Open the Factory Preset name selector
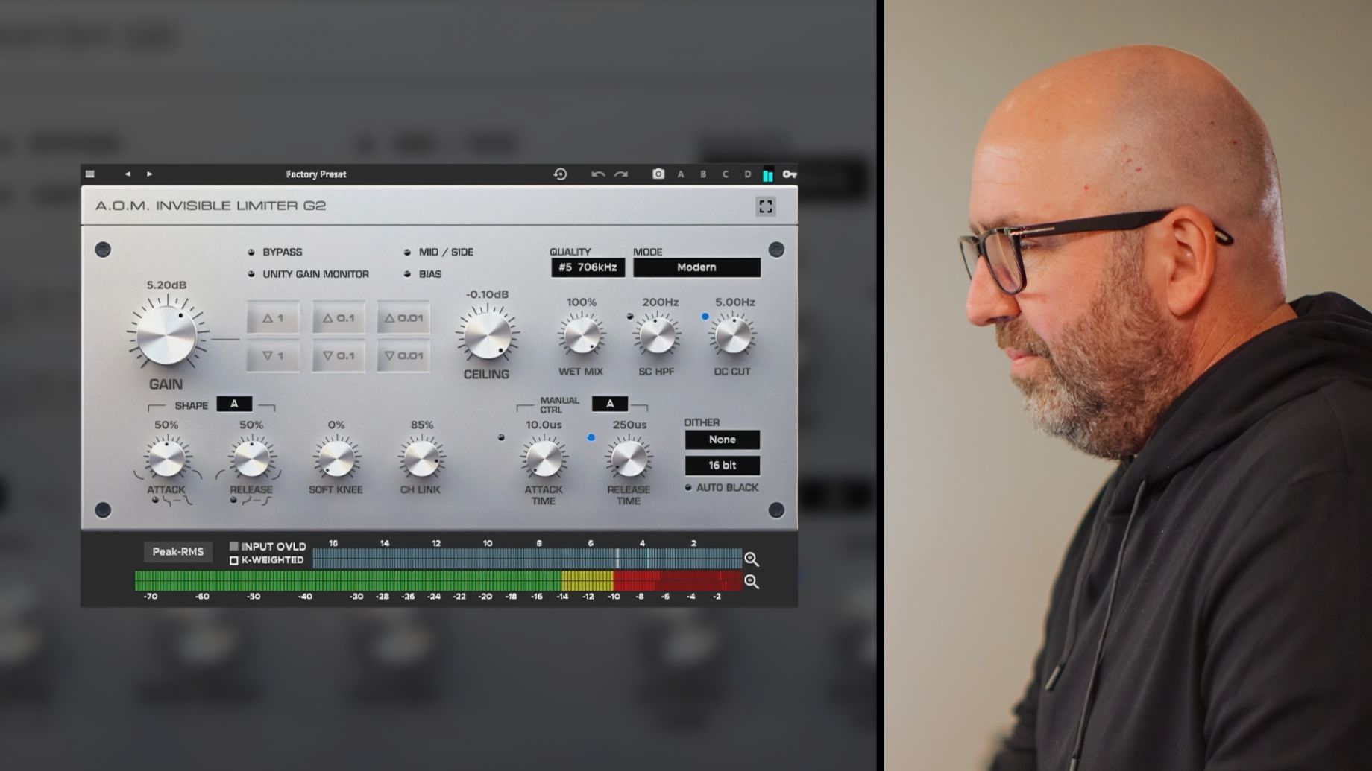This screenshot has width=1372, height=771. 316,174
